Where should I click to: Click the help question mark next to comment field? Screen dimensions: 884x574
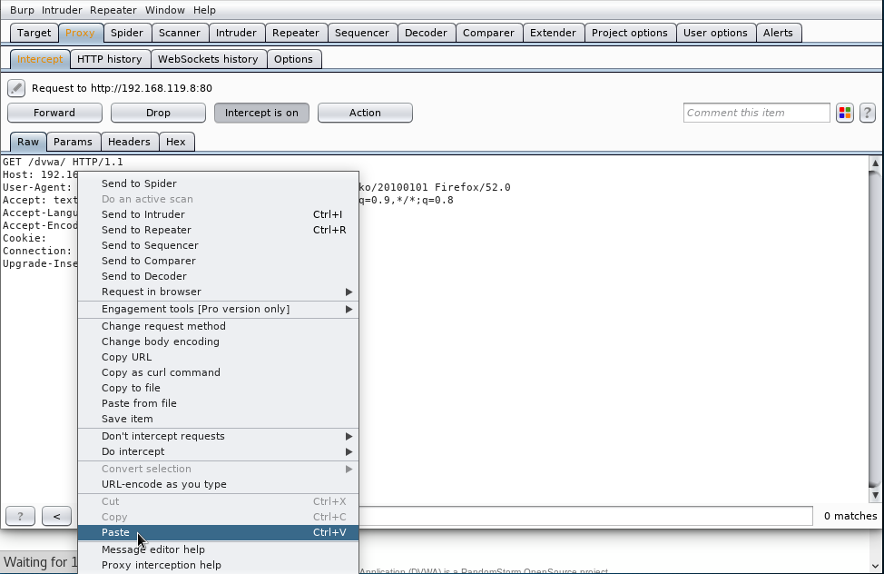868,113
